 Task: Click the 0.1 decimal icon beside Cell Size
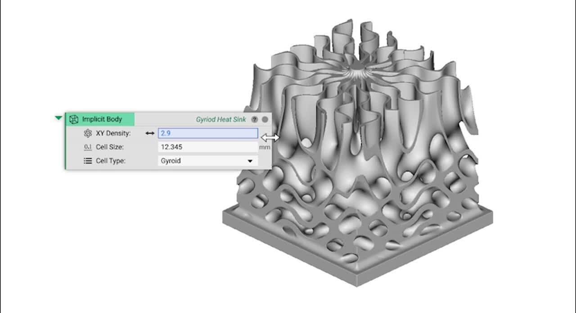pyautogui.click(x=88, y=146)
